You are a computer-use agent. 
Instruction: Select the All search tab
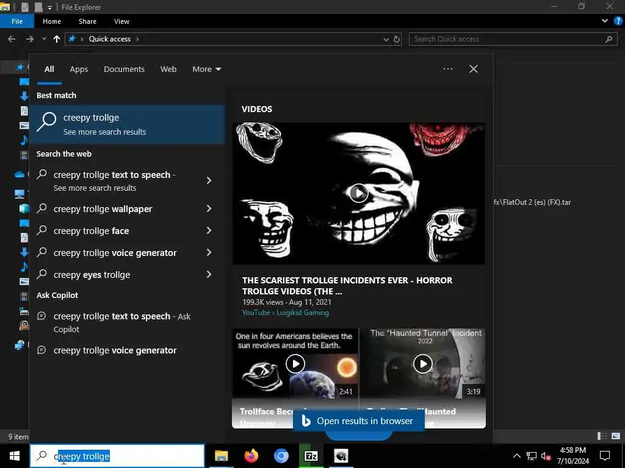click(x=49, y=69)
